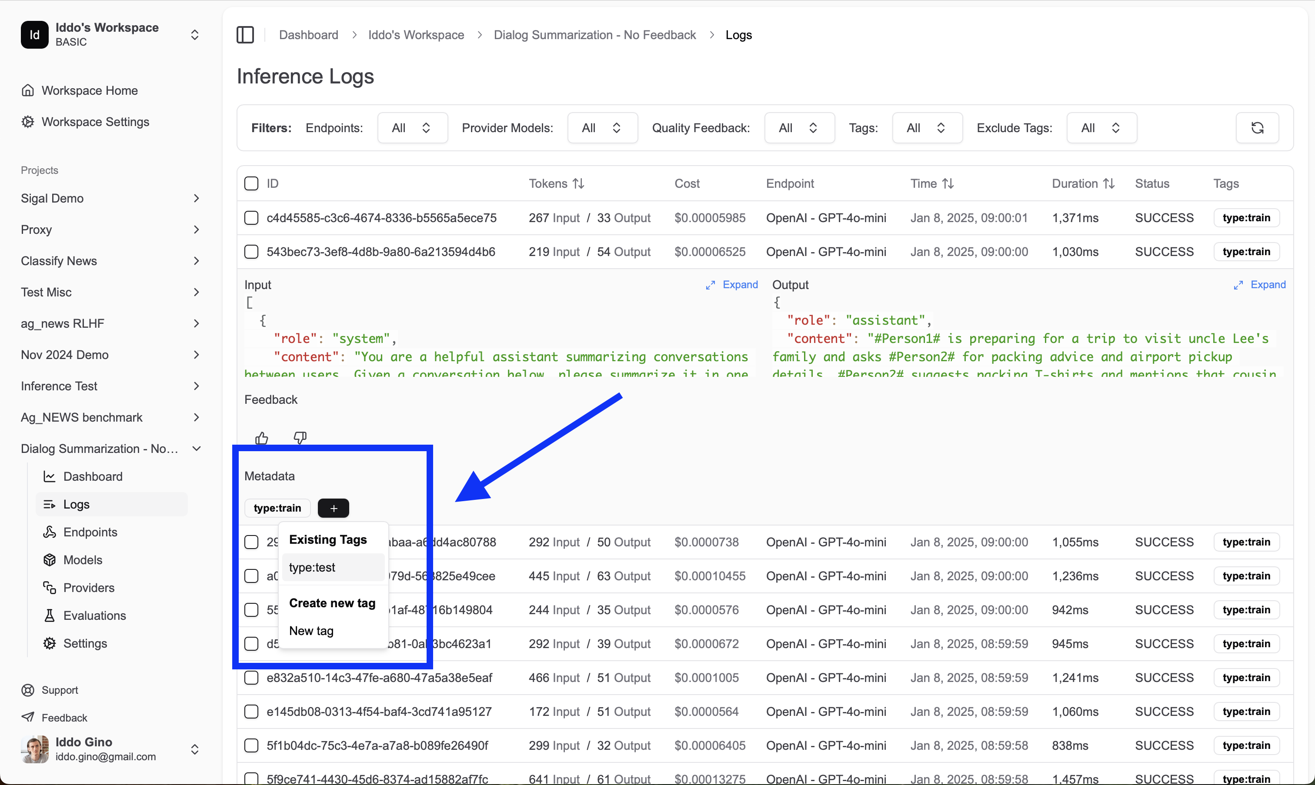
Task: Give thumbs down feedback on the log
Action: click(300, 437)
